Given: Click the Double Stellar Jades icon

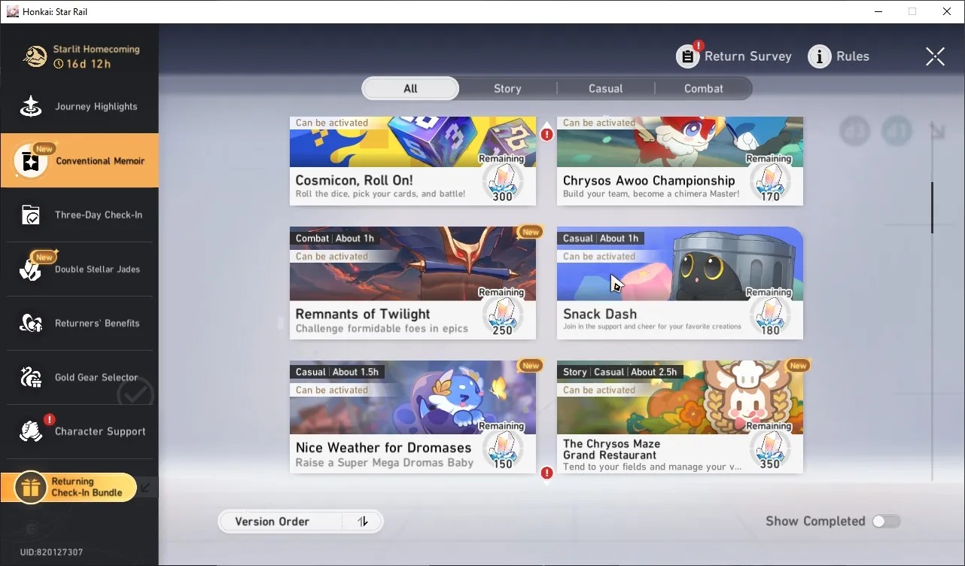Looking at the screenshot, I should [x=31, y=269].
